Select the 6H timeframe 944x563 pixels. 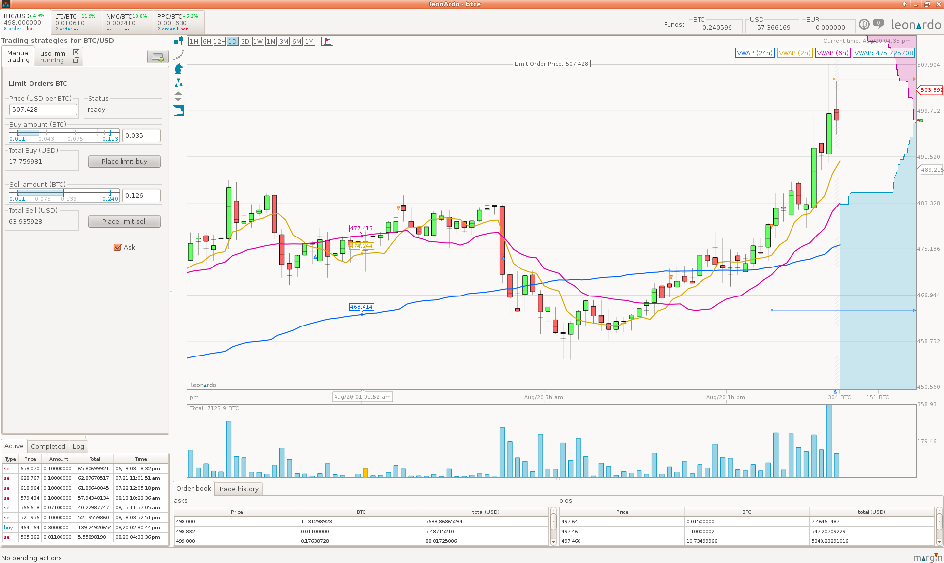207,41
